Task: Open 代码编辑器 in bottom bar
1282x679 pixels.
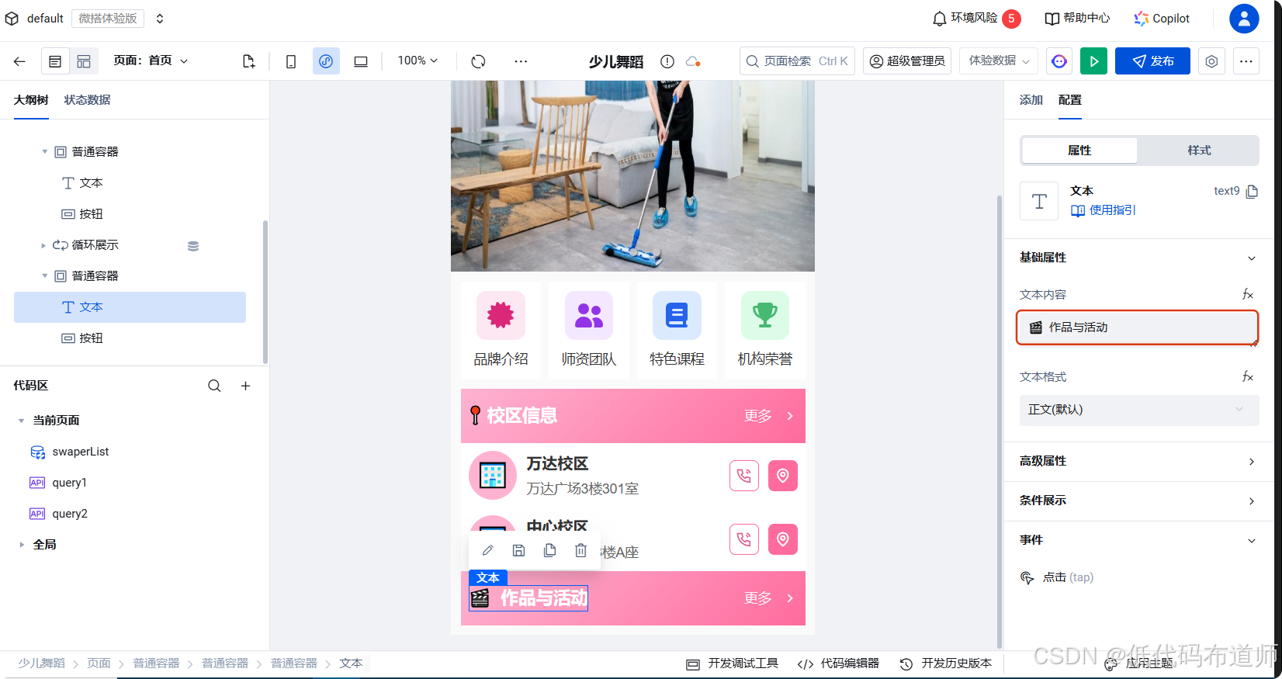Action: pos(838,663)
